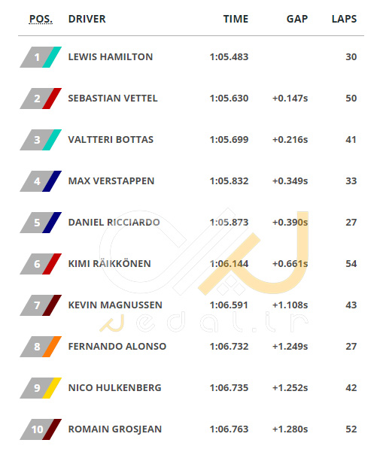Click the maroon team stripe beside Kevin Magnussen

[52, 305]
